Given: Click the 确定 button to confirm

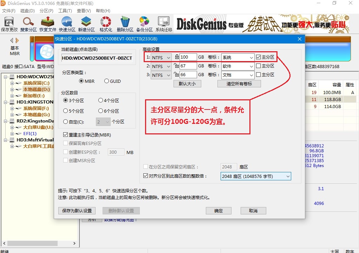Looking at the screenshot, I should (x=218, y=211).
